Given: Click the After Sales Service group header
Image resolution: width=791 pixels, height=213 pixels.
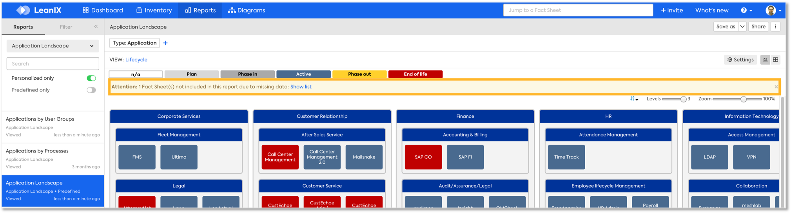Looking at the screenshot, I should (322, 135).
